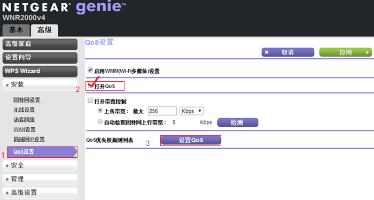Expand the 管理 section

40,179
